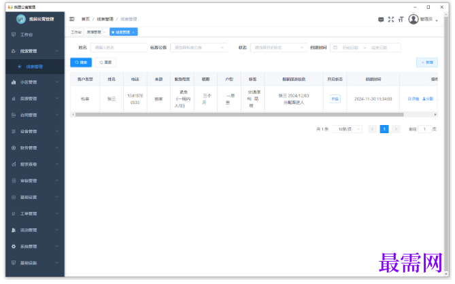Click the 前往 page jump input

click(x=424, y=129)
